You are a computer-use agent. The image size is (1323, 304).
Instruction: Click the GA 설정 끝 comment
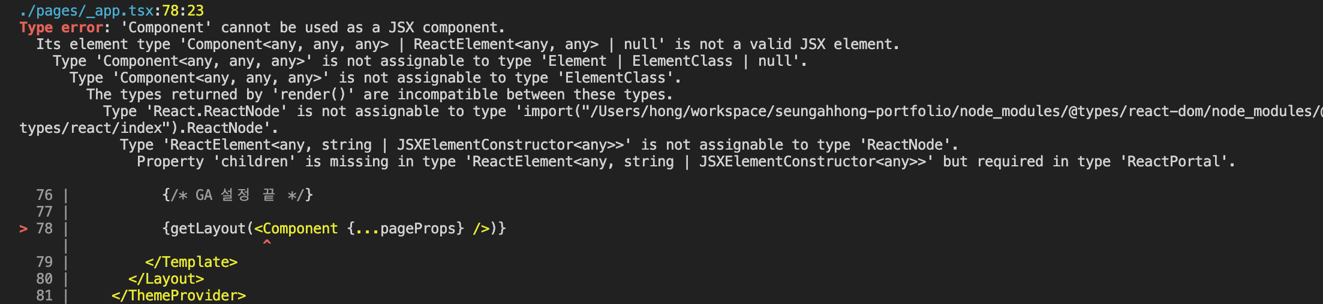click(x=237, y=195)
